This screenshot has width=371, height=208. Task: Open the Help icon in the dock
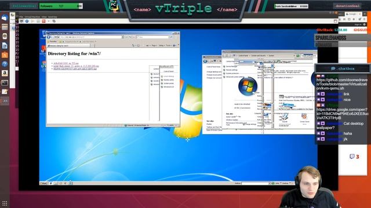pos(5,64)
